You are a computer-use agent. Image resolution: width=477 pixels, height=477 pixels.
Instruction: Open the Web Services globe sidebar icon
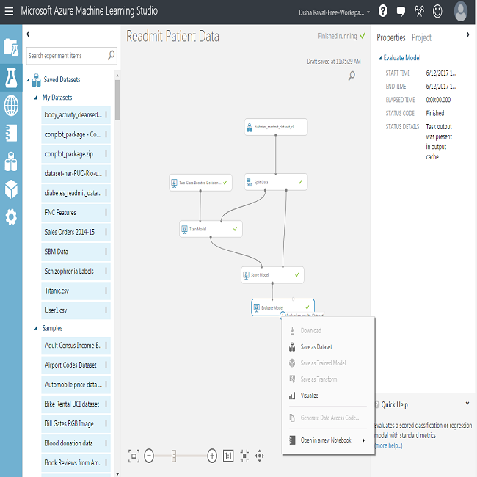coord(11,106)
